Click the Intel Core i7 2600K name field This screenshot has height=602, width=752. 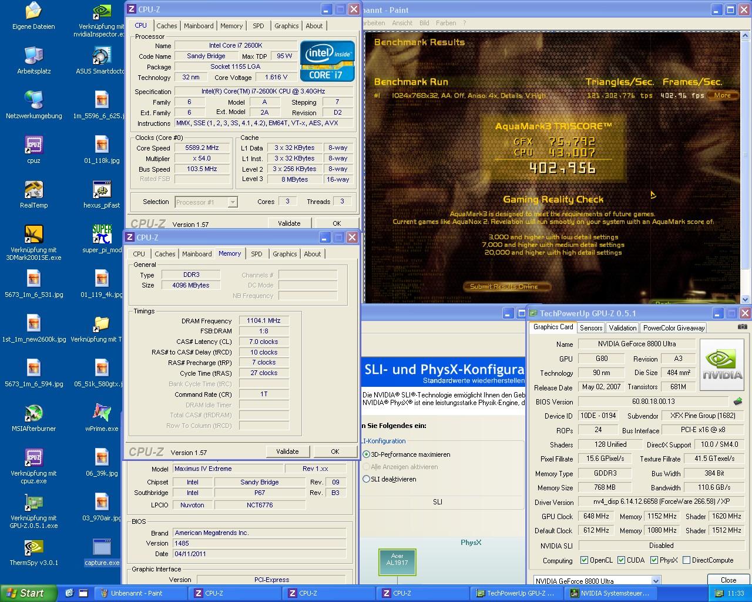[236, 45]
